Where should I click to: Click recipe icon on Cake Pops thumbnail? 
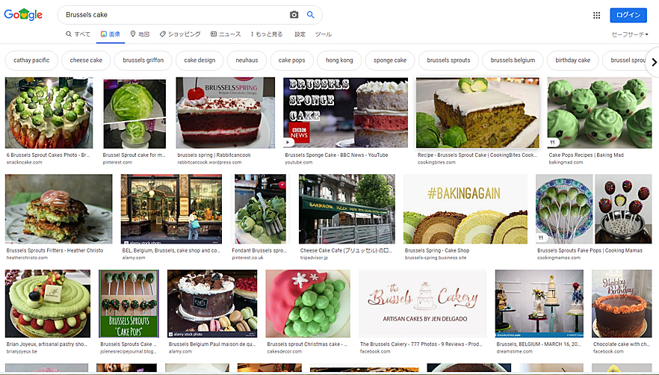click(x=554, y=141)
